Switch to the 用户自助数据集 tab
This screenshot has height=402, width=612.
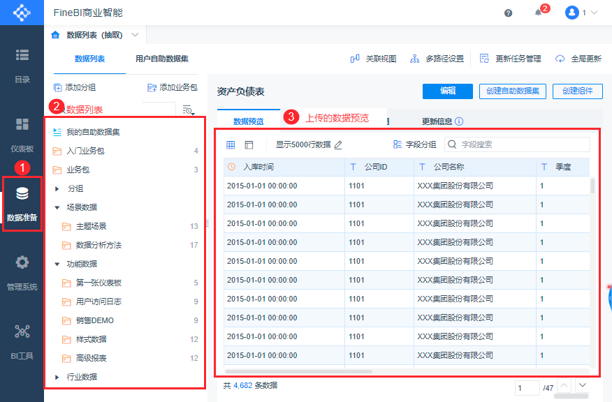tap(162, 59)
